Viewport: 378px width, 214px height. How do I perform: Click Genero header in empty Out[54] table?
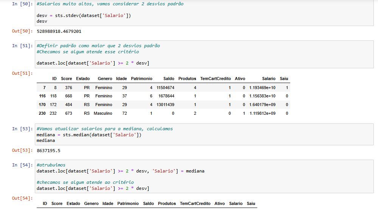pyautogui.click(x=91, y=203)
